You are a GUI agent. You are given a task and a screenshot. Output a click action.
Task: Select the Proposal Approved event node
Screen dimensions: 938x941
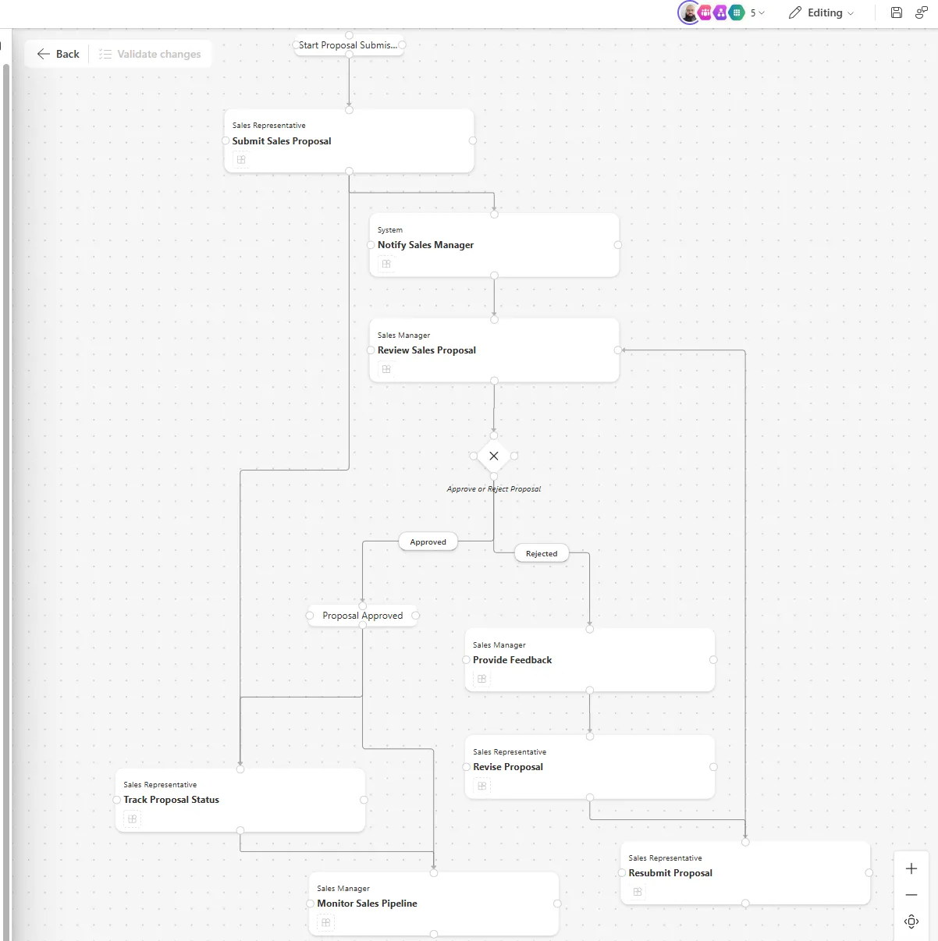[x=363, y=616]
